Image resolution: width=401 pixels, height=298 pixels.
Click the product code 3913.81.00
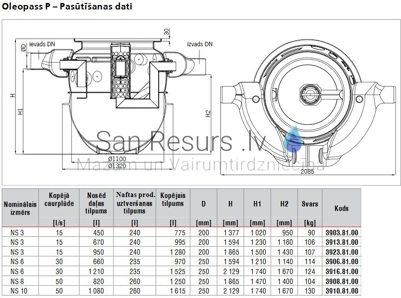click(342, 242)
